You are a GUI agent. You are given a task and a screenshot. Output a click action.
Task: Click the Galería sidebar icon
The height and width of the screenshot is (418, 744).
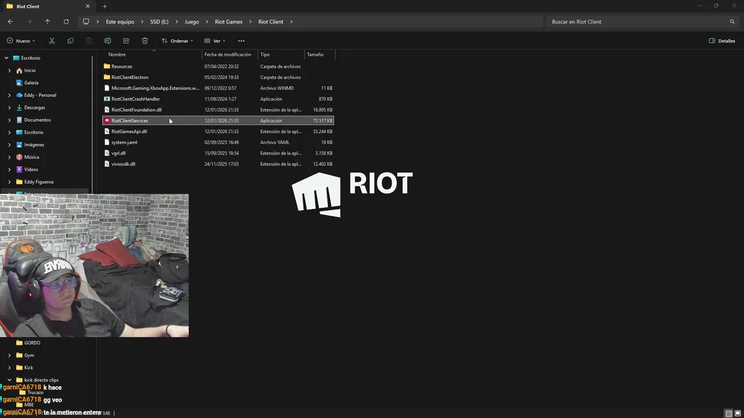[19, 82]
